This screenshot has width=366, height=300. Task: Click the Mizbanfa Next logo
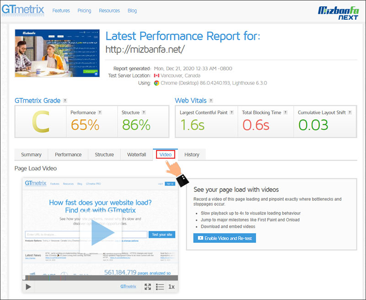click(x=338, y=13)
